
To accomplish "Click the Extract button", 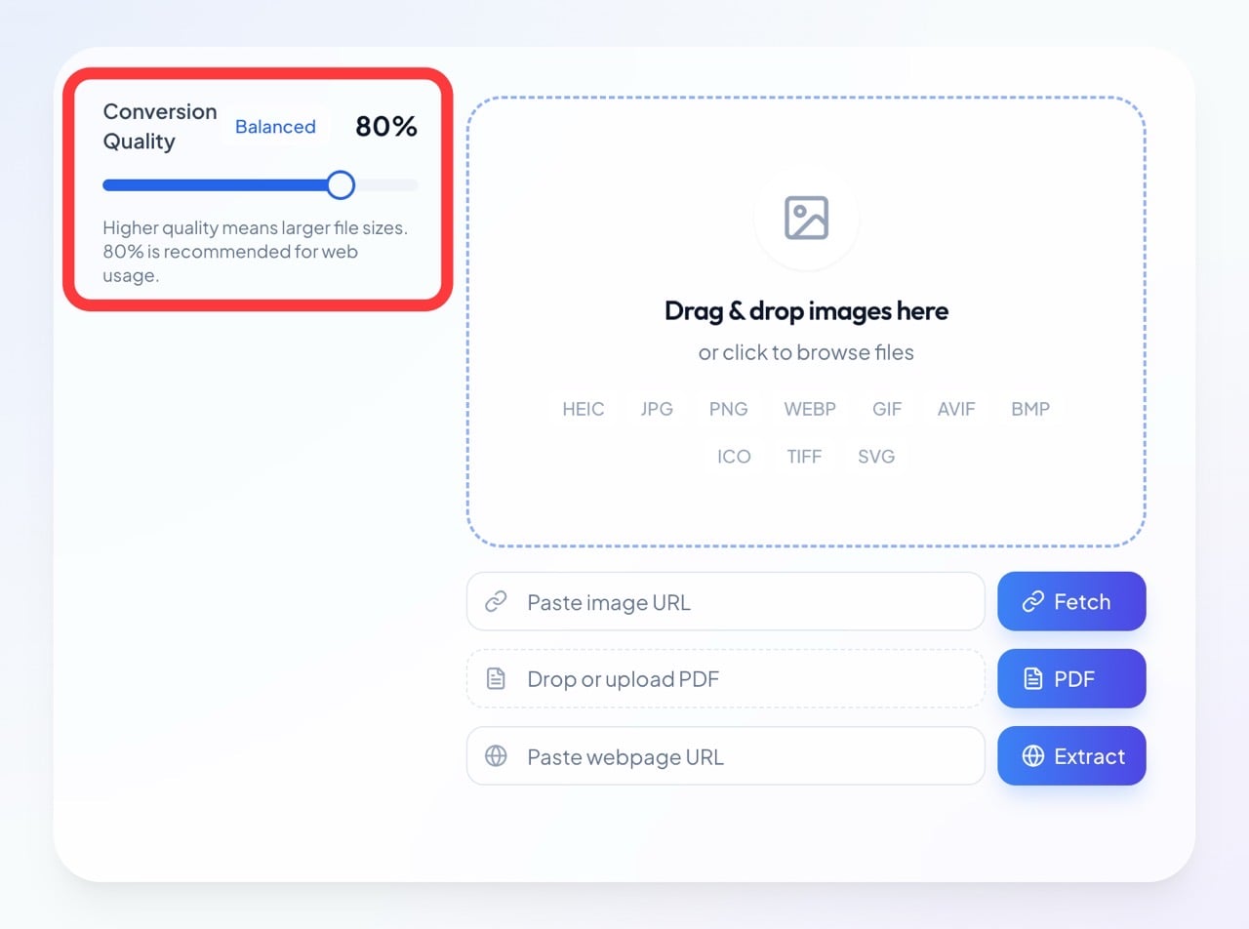I will [1071, 755].
